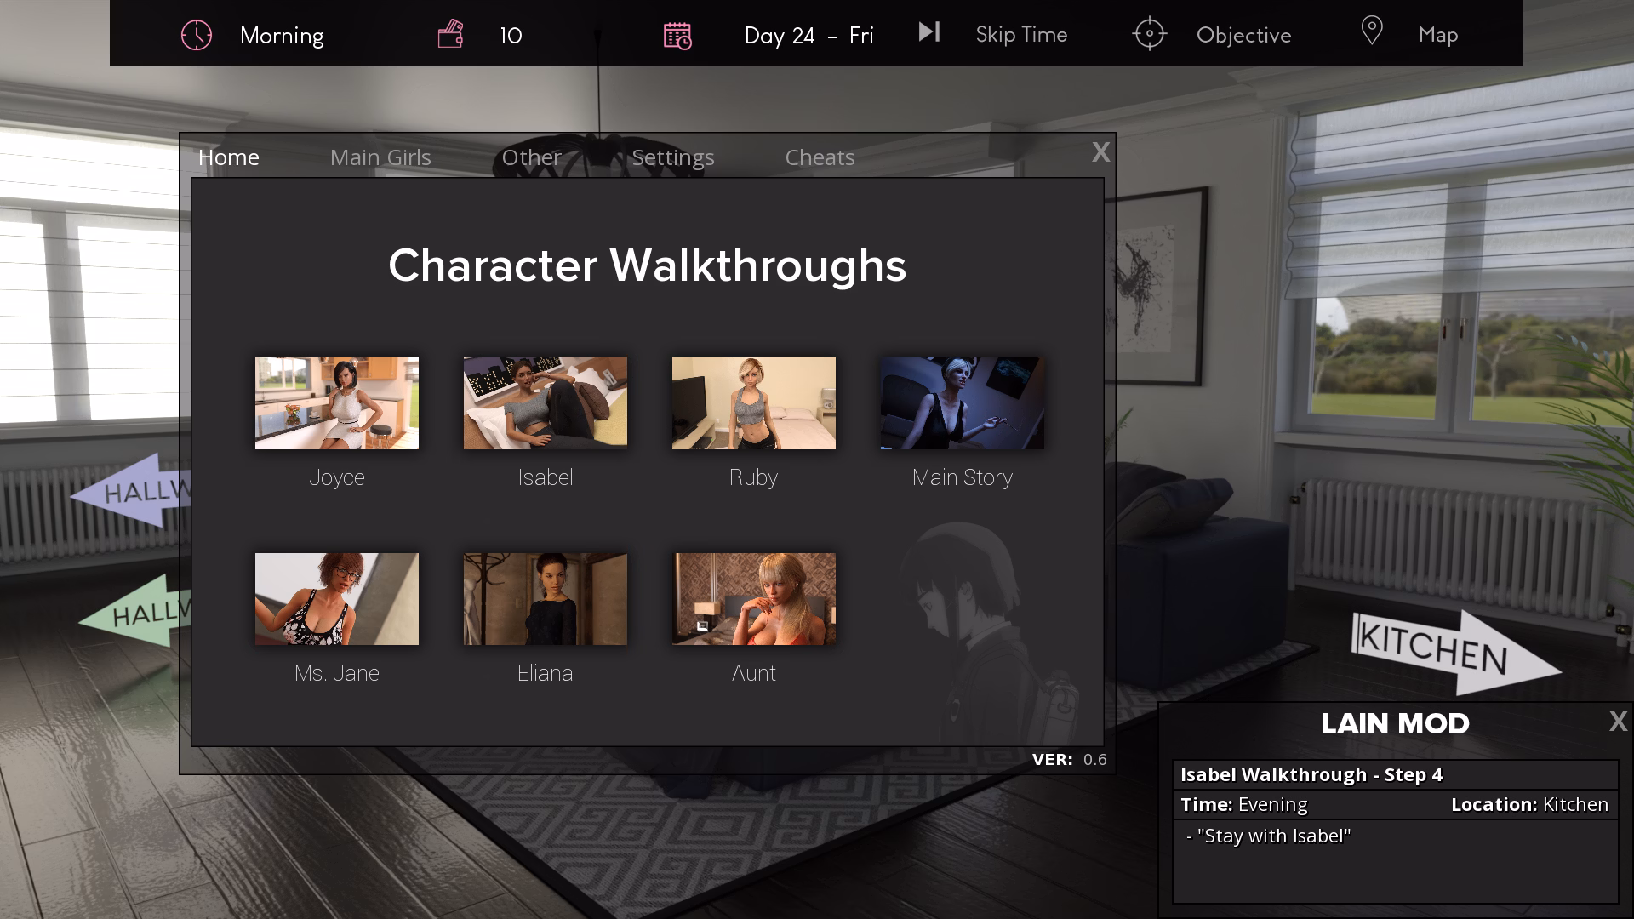1634x919 pixels.
Task: Go to the Settings tab
Action: coord(672,157)
